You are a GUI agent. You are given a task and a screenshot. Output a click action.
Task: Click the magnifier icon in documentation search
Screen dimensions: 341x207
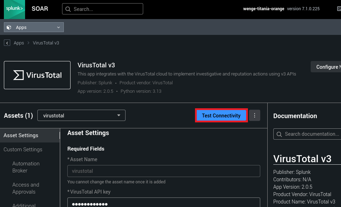click(279, 134)
